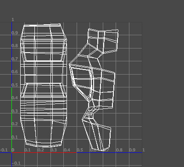Click the -0.1 label below the origin
The width and height of the screenshot is (184, 167).
[16, 163]
